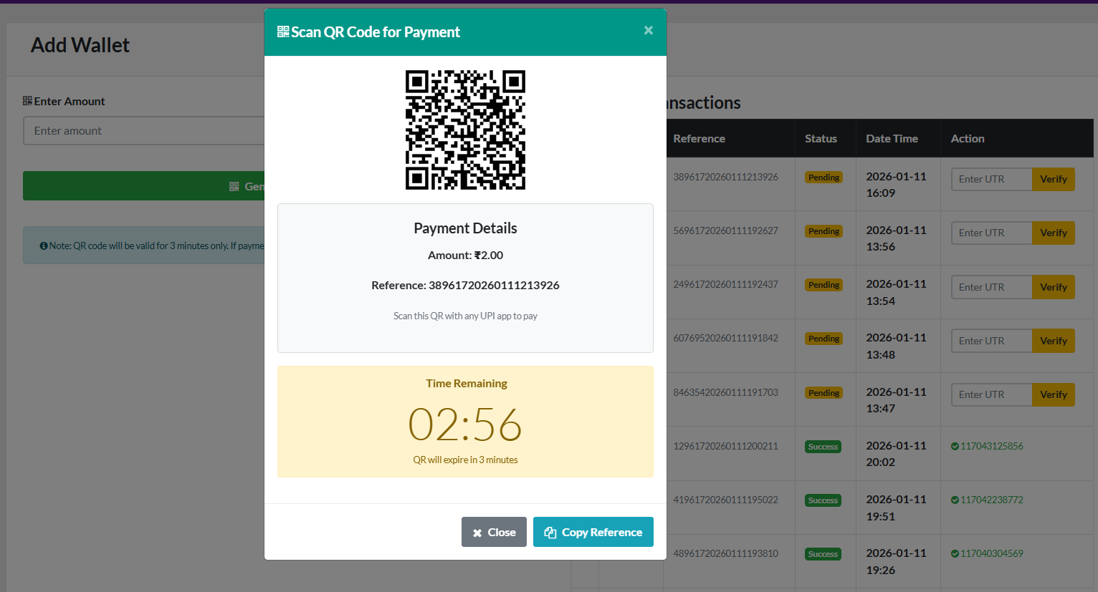Image resolution: width=1098 pixels, height=592 pixels.
Task: Focus the Enter UTR field for 16:09 transaction
Action: pyautogui.click(x=991, y=179)
